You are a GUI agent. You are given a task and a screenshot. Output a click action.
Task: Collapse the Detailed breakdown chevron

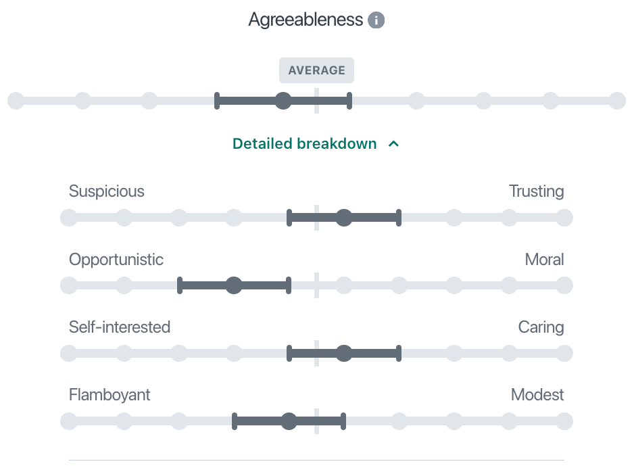[x=394, y=144]
